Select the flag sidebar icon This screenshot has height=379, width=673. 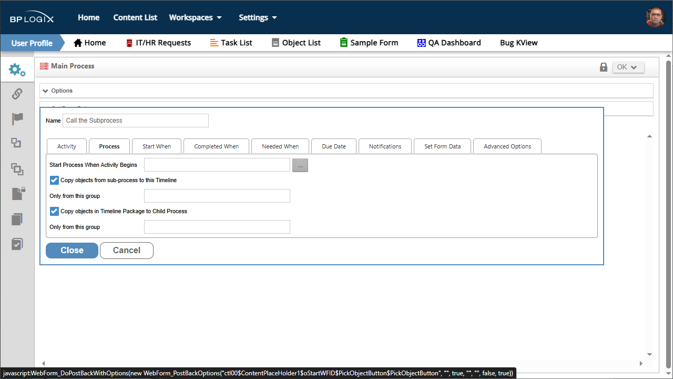tap(17, 118)
